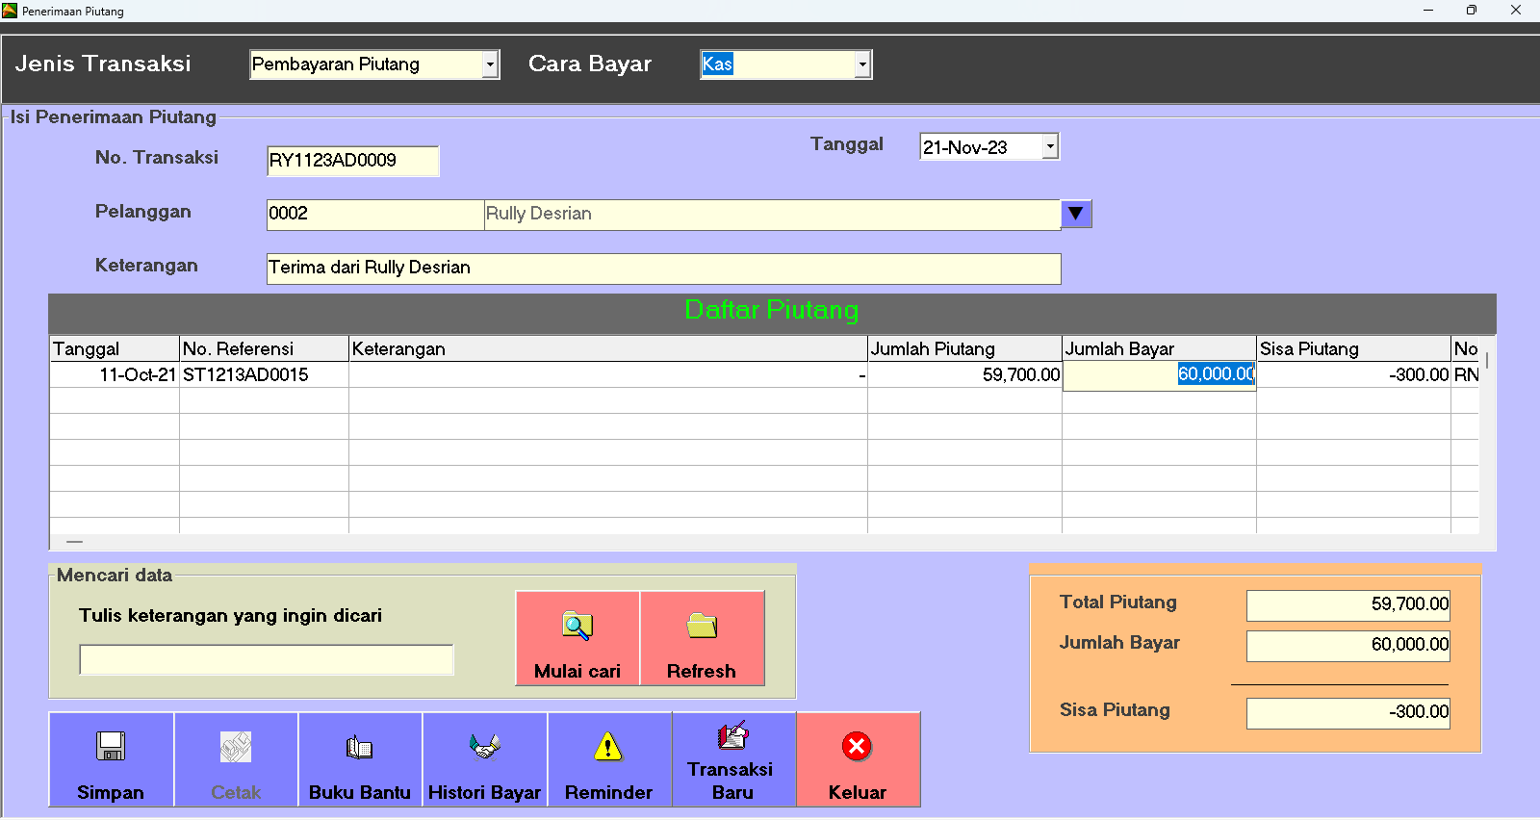Click the Simpan floppy disk icon
Screen dimensions: 1540x820
111,747
